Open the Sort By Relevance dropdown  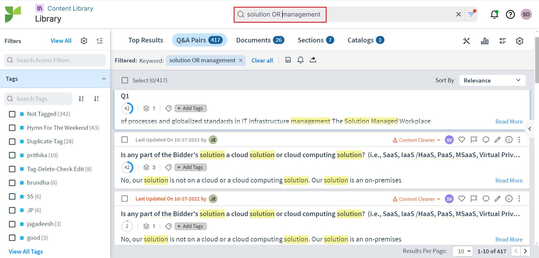pos(492,80)
